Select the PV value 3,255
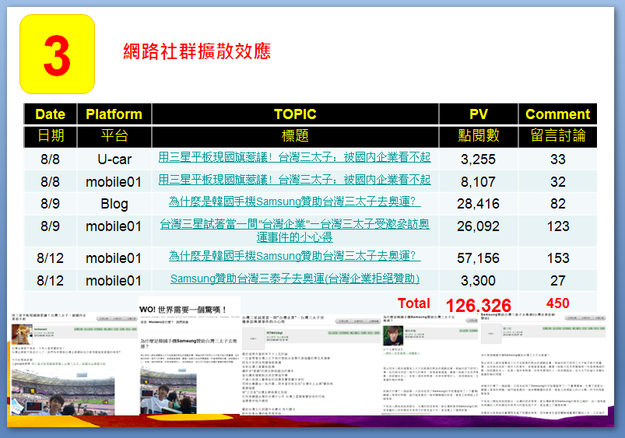This screenshot has height=438, width=625. click(x=479, y=159)
